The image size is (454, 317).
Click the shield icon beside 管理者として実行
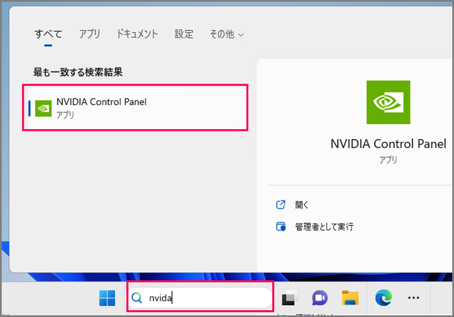pyautogui.click(x=281, y=227)
